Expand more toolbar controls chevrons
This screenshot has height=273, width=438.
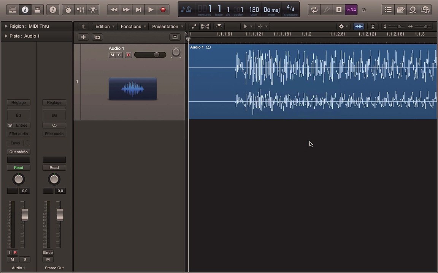coord(364,10)
